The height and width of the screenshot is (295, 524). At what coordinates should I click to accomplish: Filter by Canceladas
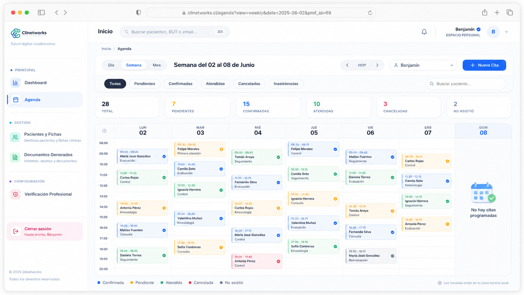tap(249, 84)
